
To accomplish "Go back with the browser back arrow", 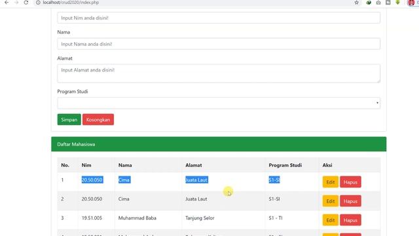I will 7,3.
